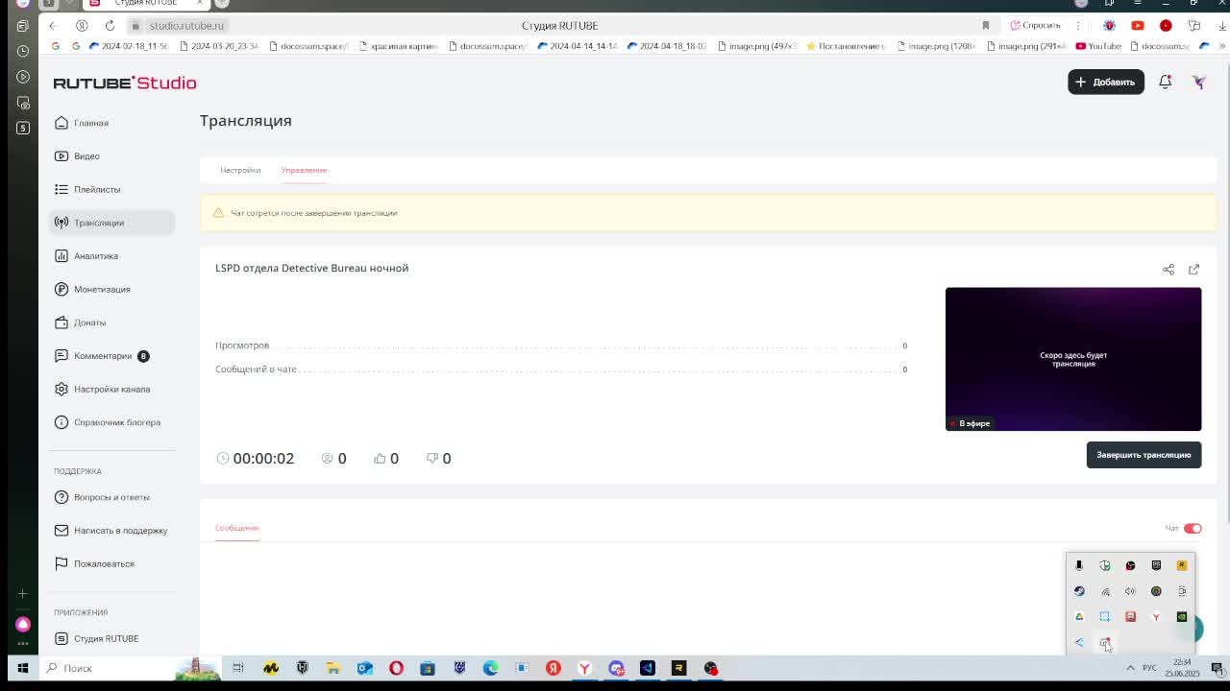
Task: Click the Google Drive tray icon
Action: coord(1079,617)
